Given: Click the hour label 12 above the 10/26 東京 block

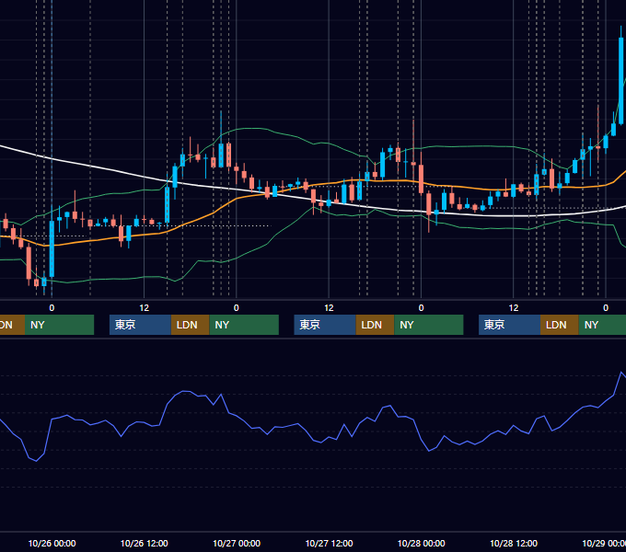Looking at the screenshot, I should [x=145, y=308].
